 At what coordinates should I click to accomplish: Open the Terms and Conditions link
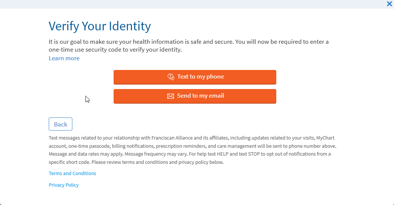click(x=72, y=174)
